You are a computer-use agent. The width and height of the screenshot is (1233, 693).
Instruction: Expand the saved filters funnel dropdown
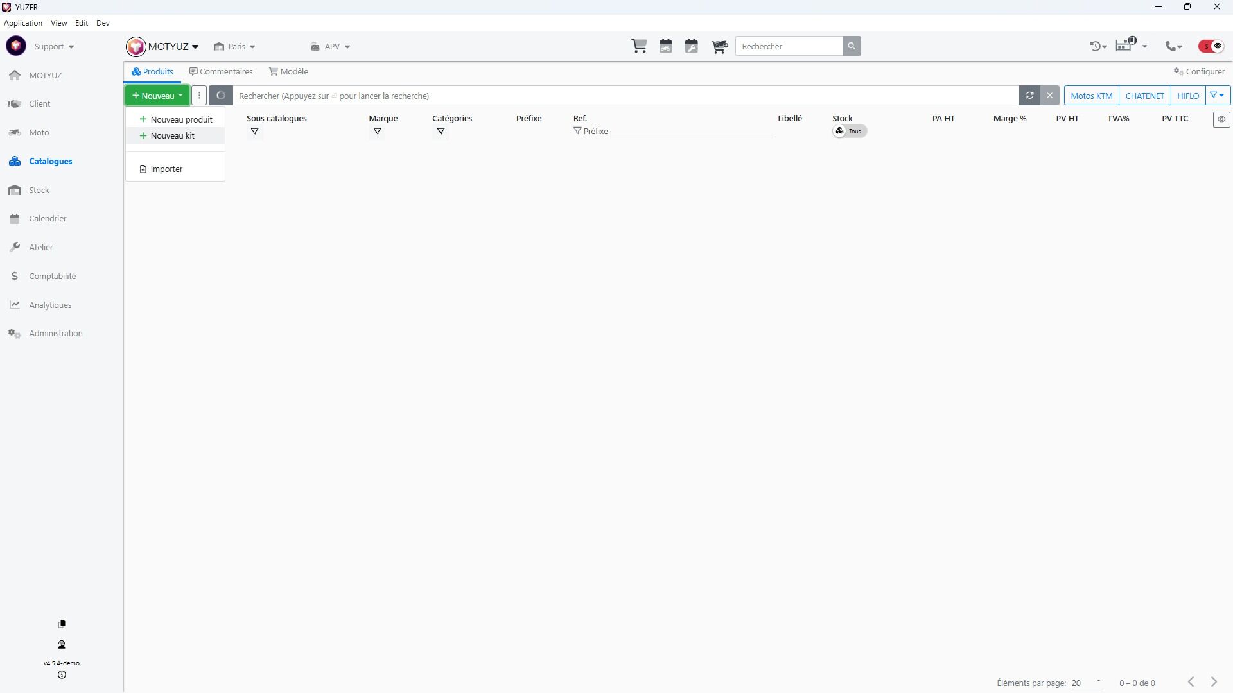pos(1217,96)
